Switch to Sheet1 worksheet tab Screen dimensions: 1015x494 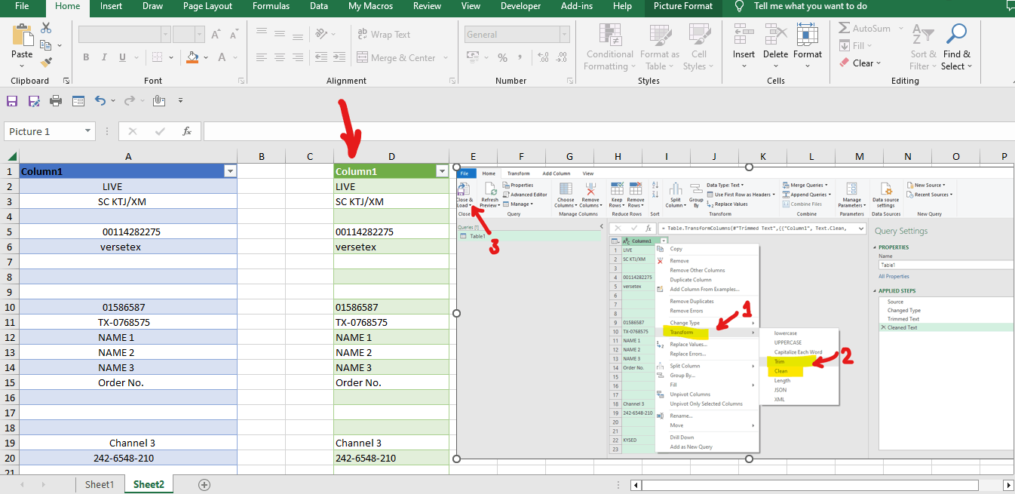point(100,484)
